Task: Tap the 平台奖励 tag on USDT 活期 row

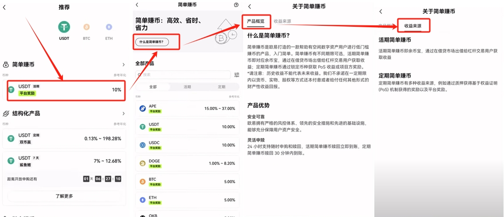Action: click(27, 93)
